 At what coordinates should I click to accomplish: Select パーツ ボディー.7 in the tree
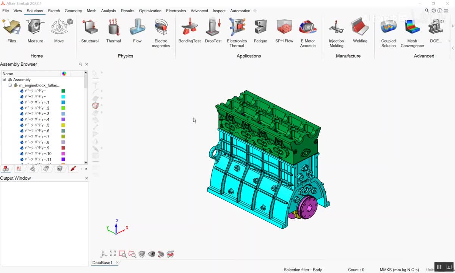point(37,136)
